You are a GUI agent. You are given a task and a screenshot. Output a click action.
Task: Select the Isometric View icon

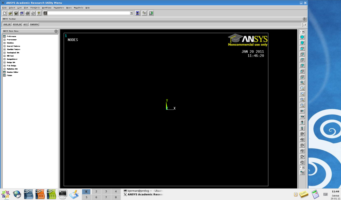click(x=302, y=37)
